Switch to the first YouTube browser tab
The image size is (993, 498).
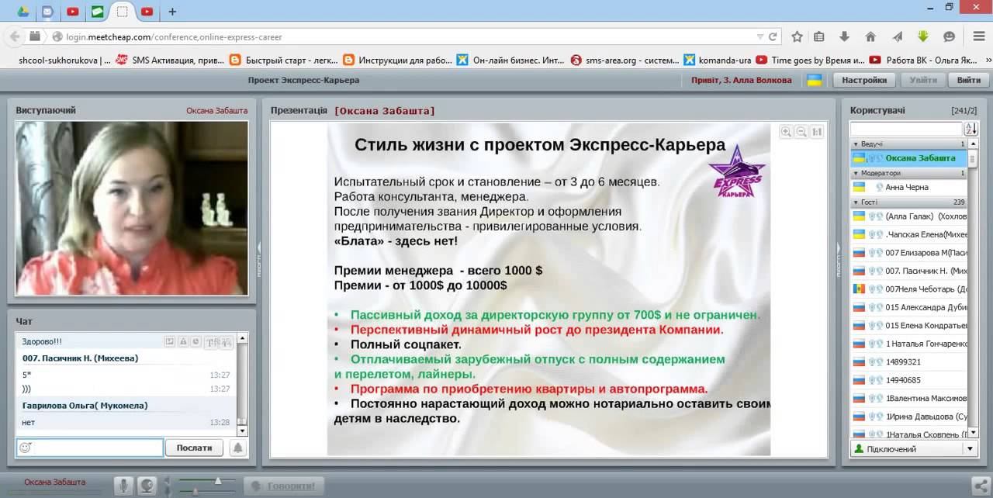pos(73,12)
